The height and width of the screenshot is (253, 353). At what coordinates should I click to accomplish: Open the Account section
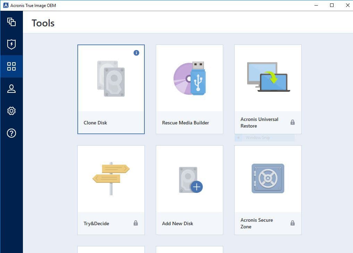11,89
